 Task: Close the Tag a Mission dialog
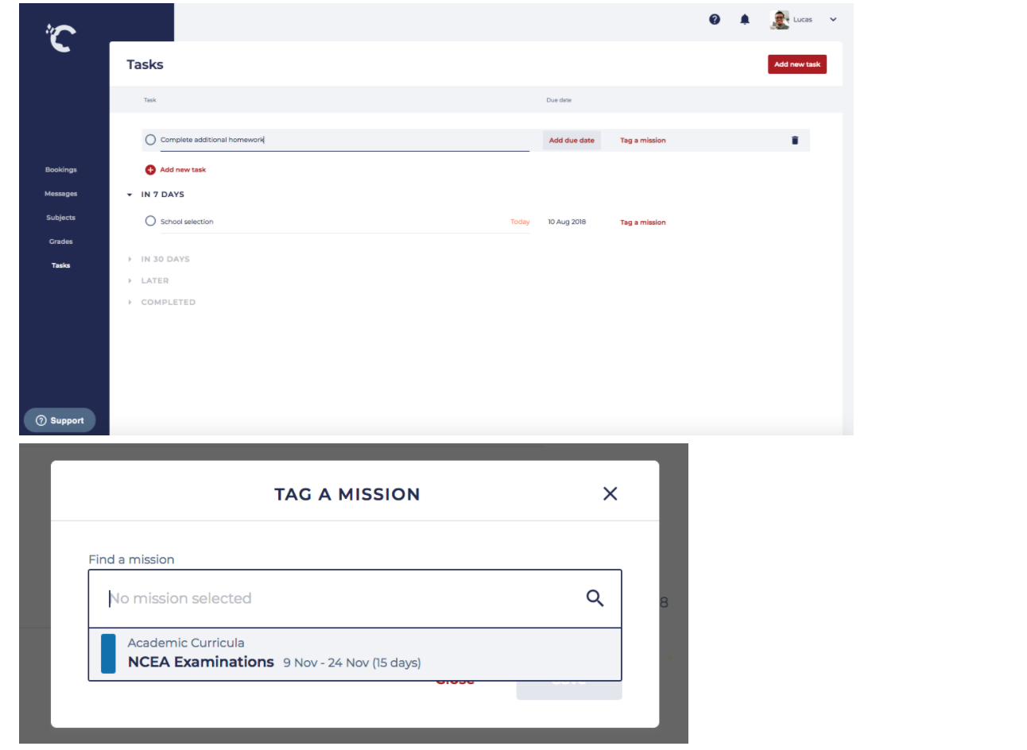click(610, 494)
